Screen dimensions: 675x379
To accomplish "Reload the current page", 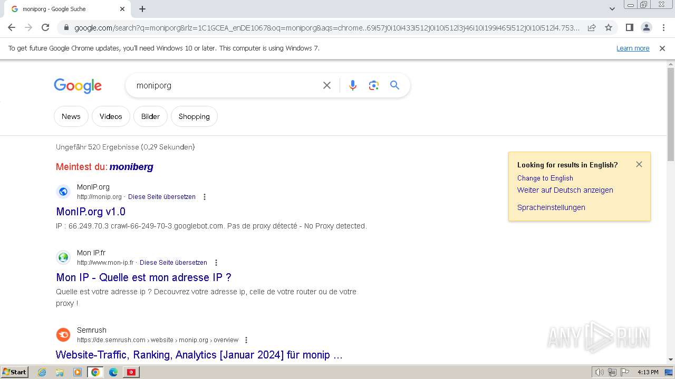I will 45,27.
